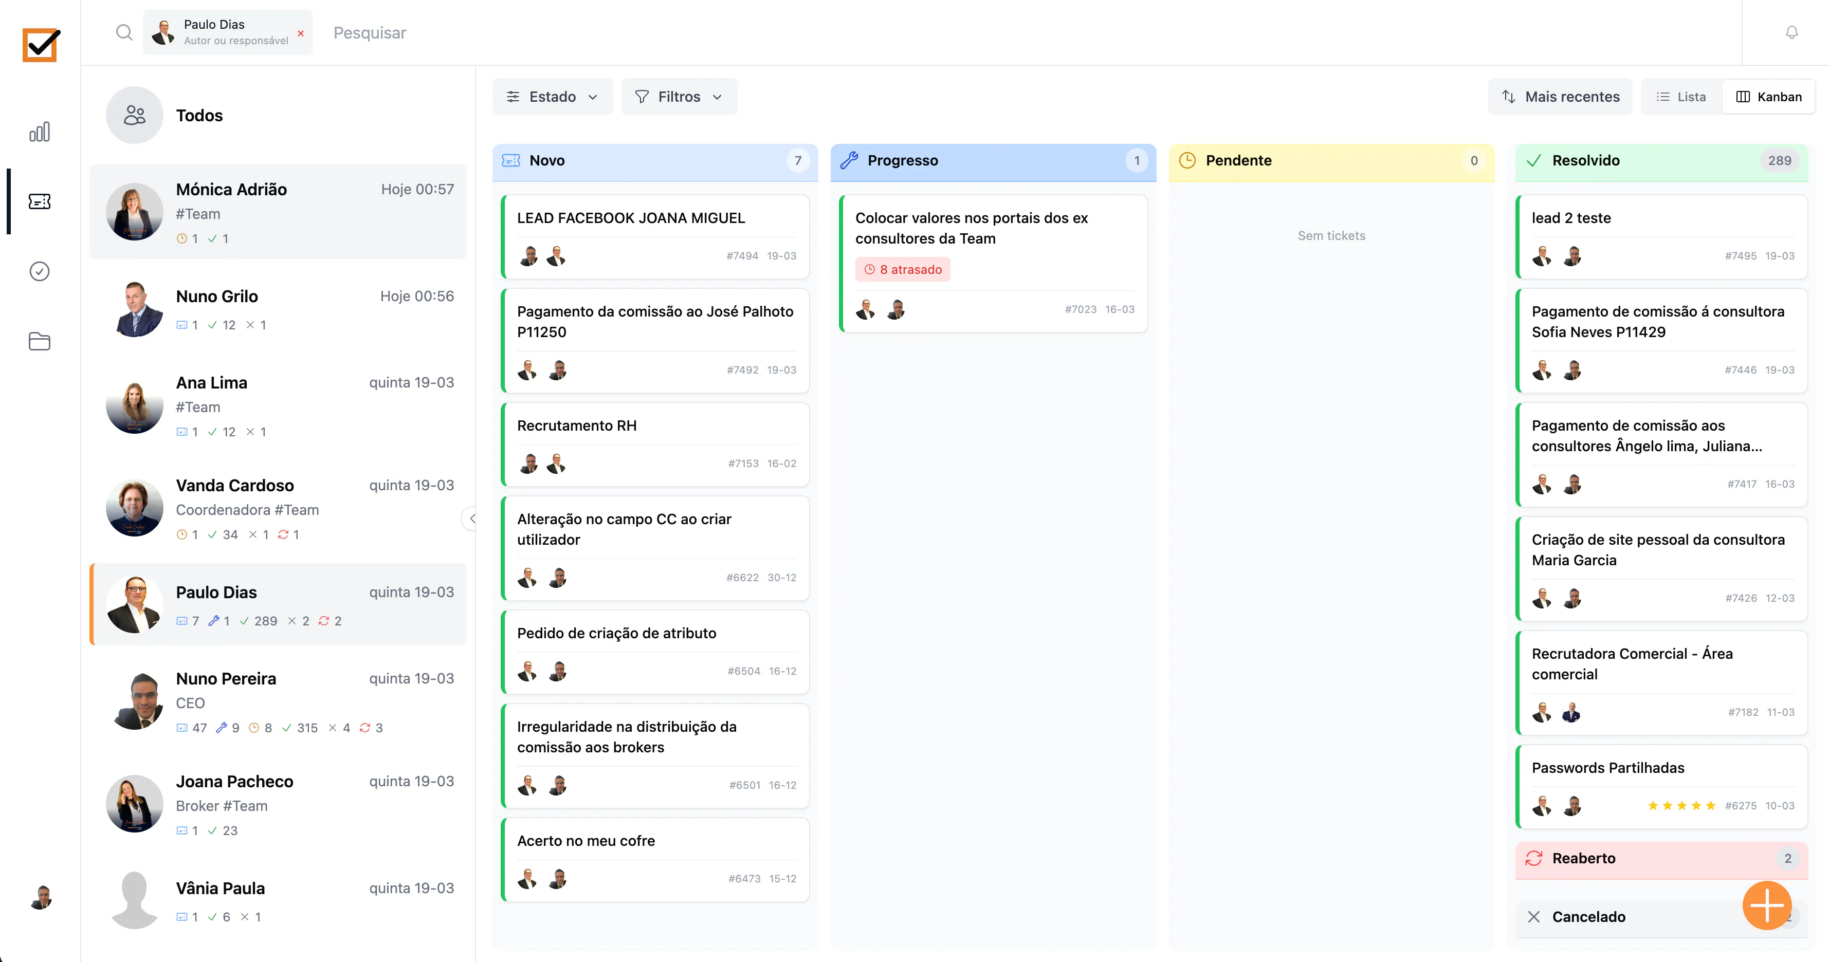The width and height of the screenshot is (1829, 962).
Task: Click the Resolvido count badge 289
Action: coord(1779,160)
